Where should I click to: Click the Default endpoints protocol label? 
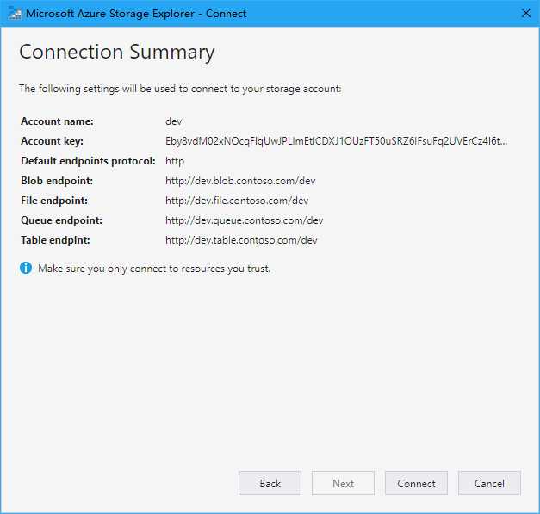(x=88, y=161)
